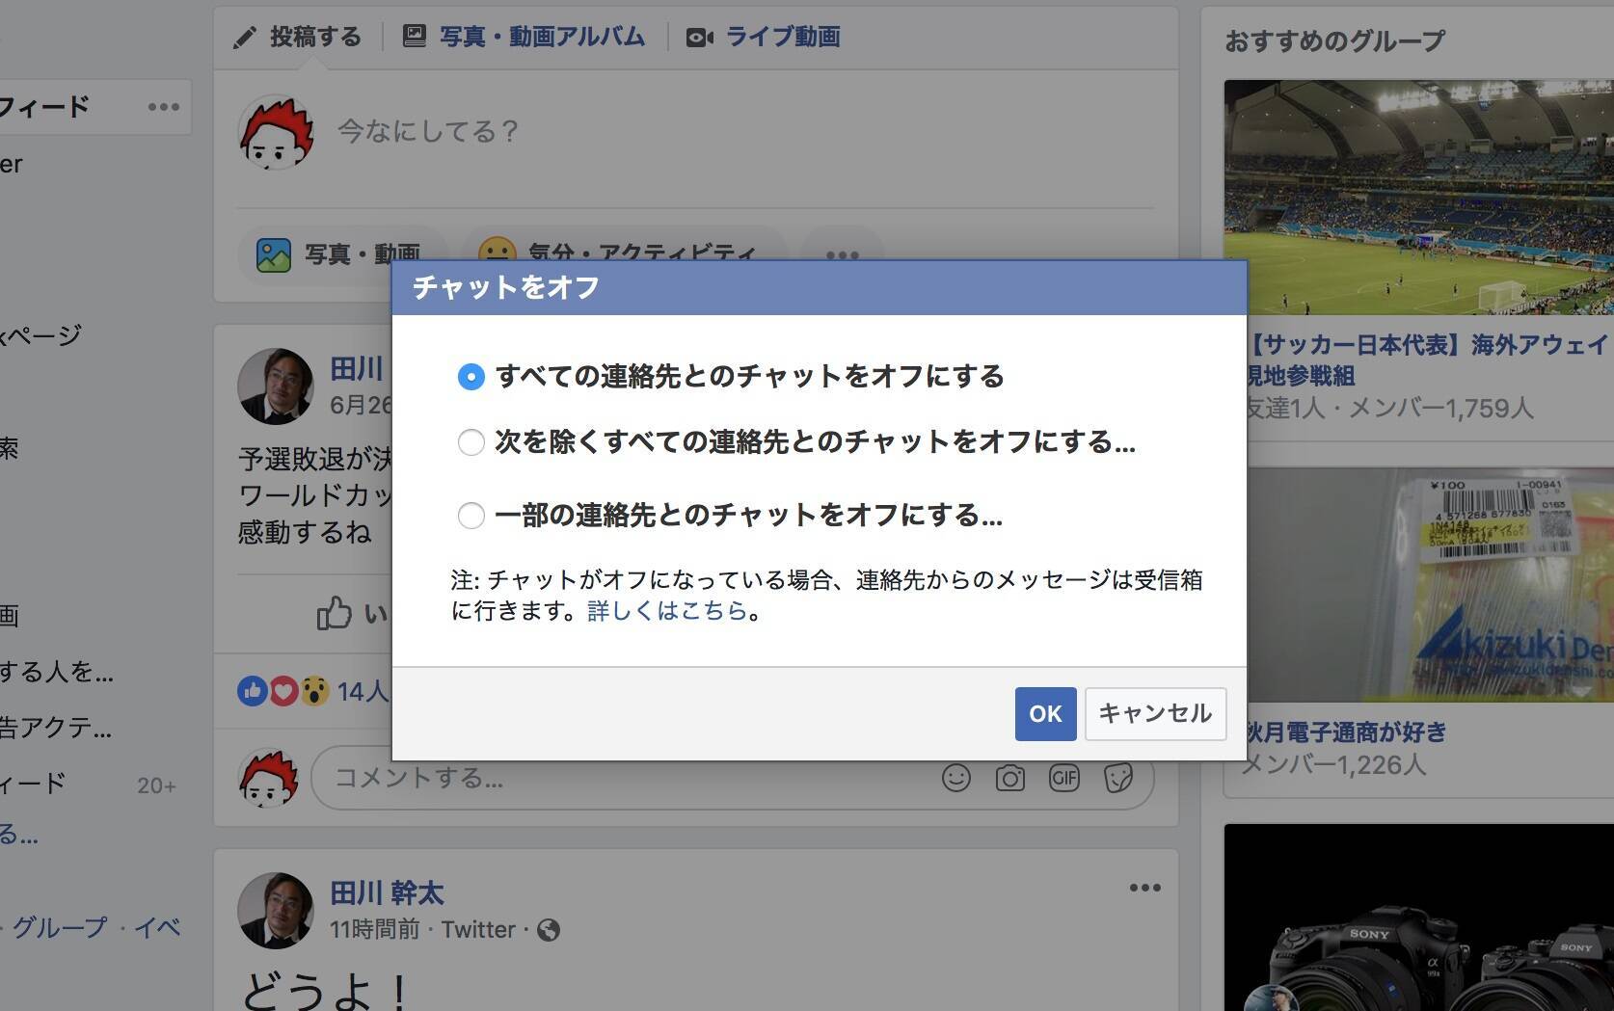Switch to the ライブ動画 tab
The image size is (1614, 1011).
[x=782, y=37]
